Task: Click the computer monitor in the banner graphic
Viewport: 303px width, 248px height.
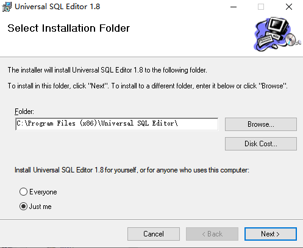Action: coord(278,26)
